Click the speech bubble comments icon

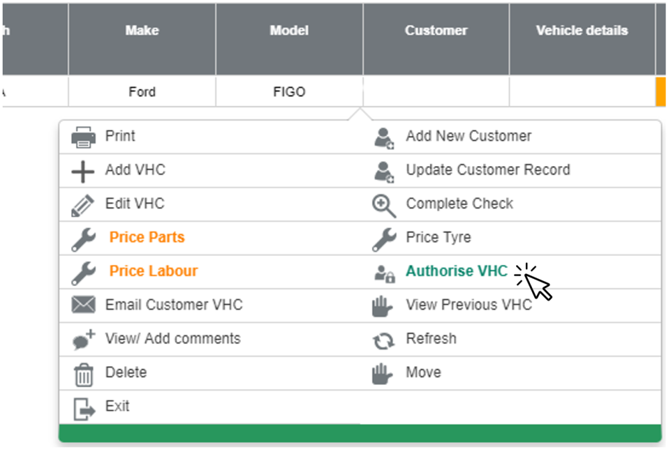coord(83,339)
